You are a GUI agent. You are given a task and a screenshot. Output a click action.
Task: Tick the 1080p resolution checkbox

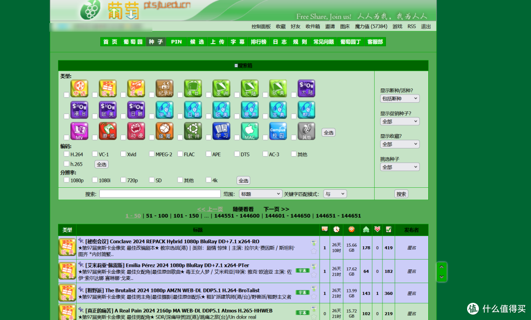(x=66, y=180)
